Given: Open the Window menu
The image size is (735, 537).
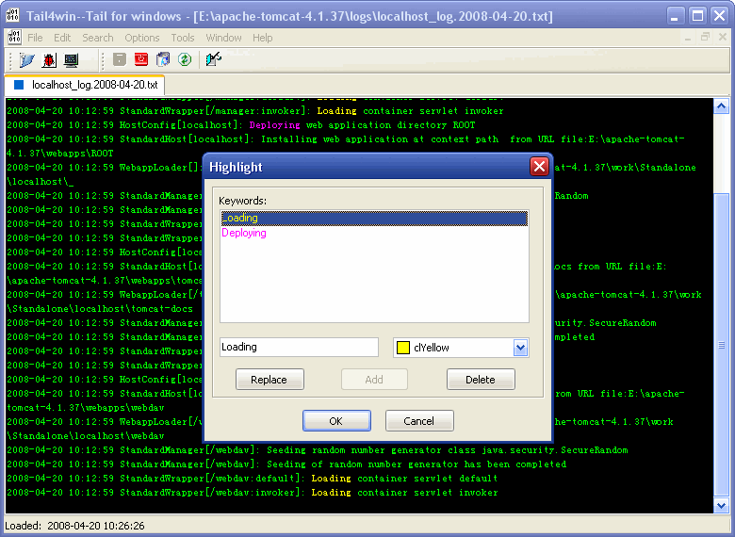Looking at the screenshot, I should [x=224, y=38].
